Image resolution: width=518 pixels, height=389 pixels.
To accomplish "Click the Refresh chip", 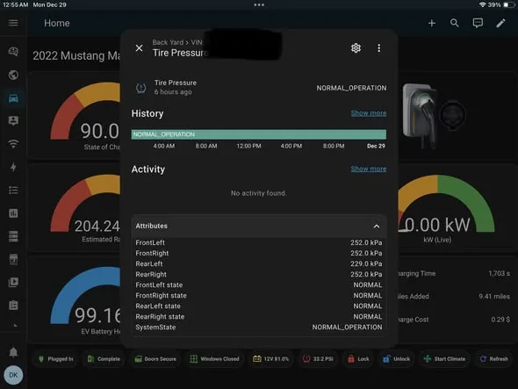I will click(494, 359).
